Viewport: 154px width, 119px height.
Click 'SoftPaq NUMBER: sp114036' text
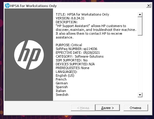point(76,49)
